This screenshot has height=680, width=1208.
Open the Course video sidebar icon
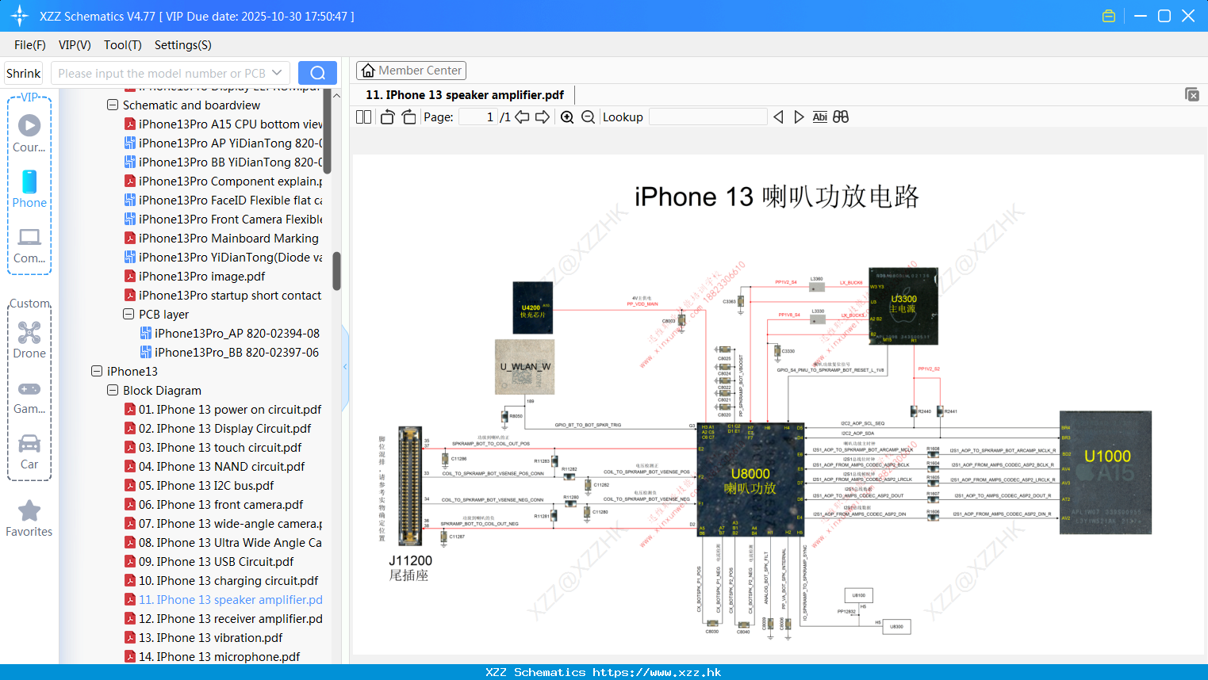pyautogui.click(x=29, y=133)
